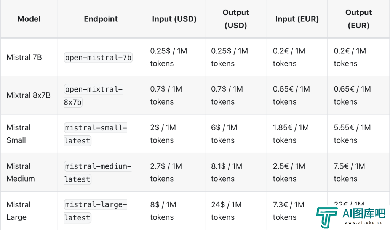Select the Mistral 7B model name cell
Viewport: 390px width, 230px height.
(x=29, y=57)
